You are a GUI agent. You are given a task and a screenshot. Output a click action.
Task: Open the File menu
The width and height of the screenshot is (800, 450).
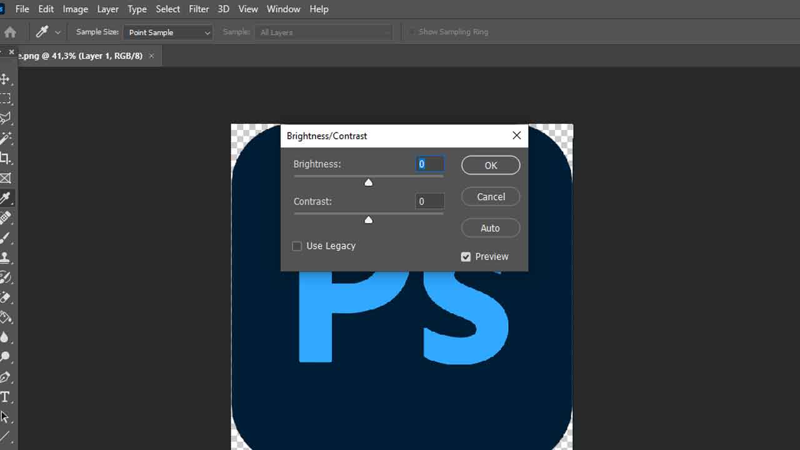22,9
